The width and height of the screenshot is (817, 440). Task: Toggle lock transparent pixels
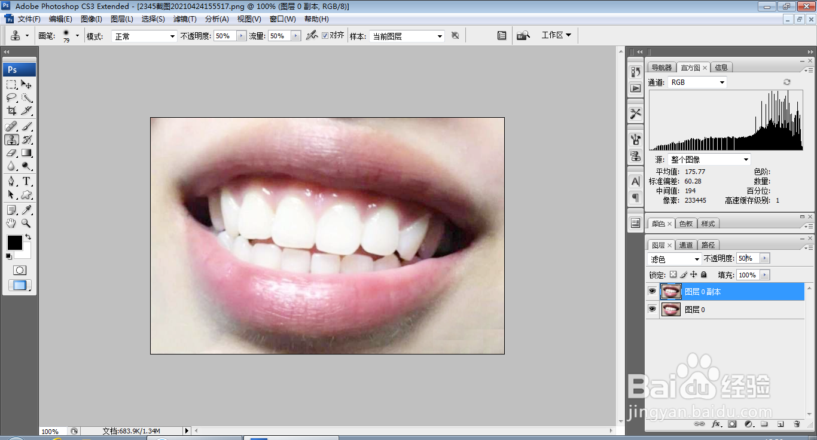pos(673,274)
